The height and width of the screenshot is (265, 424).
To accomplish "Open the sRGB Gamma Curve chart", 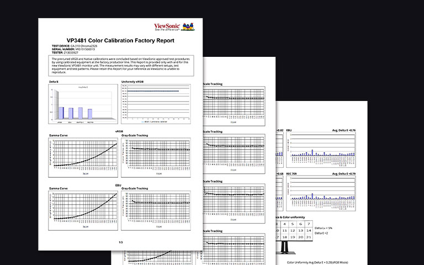I will [83, 158].
